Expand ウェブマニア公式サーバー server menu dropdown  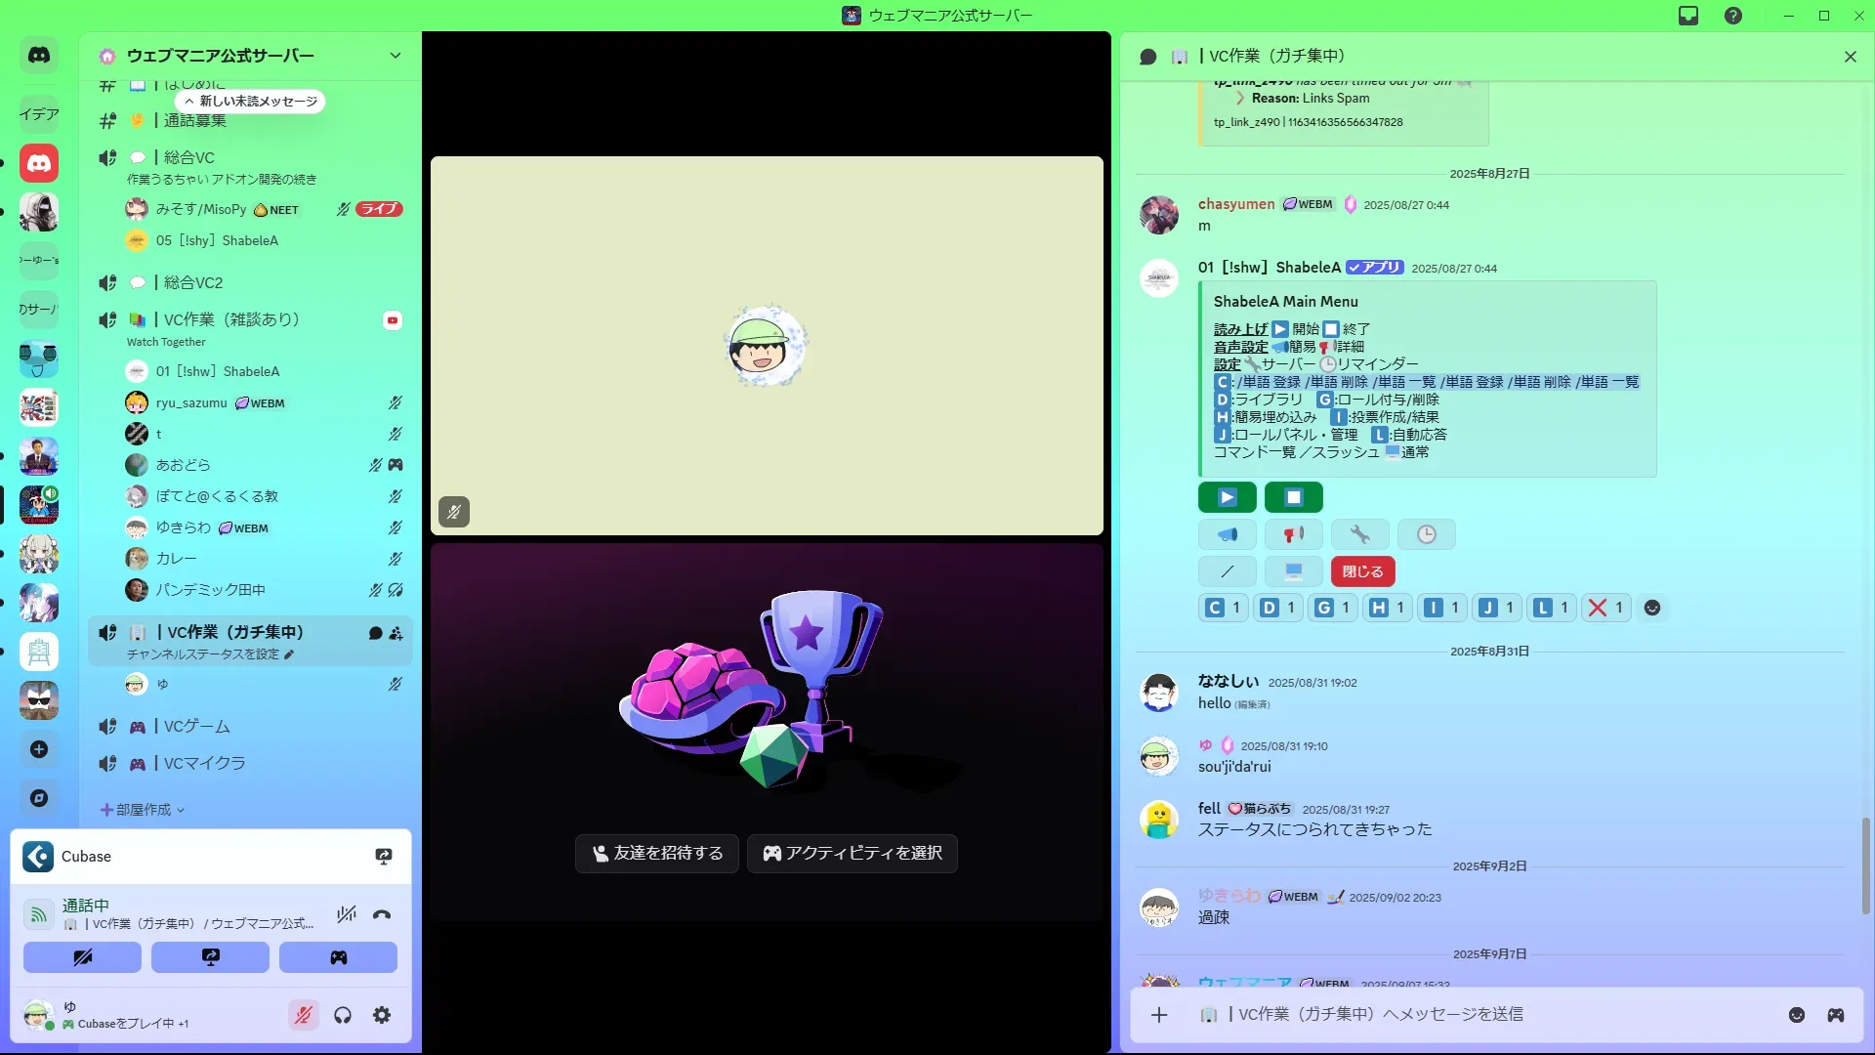395,56
